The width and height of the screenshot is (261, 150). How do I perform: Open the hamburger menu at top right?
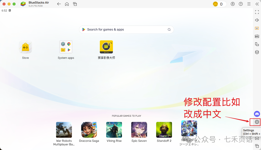tap(249, 4)
